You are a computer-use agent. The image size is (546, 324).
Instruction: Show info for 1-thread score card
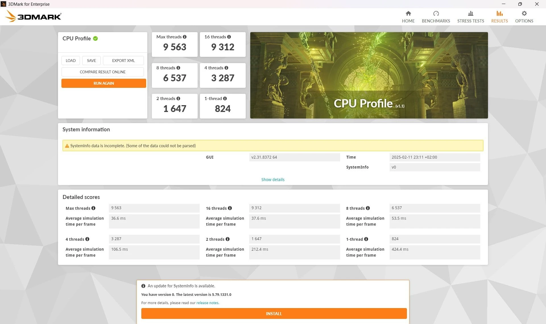click(x=225, y=99)
